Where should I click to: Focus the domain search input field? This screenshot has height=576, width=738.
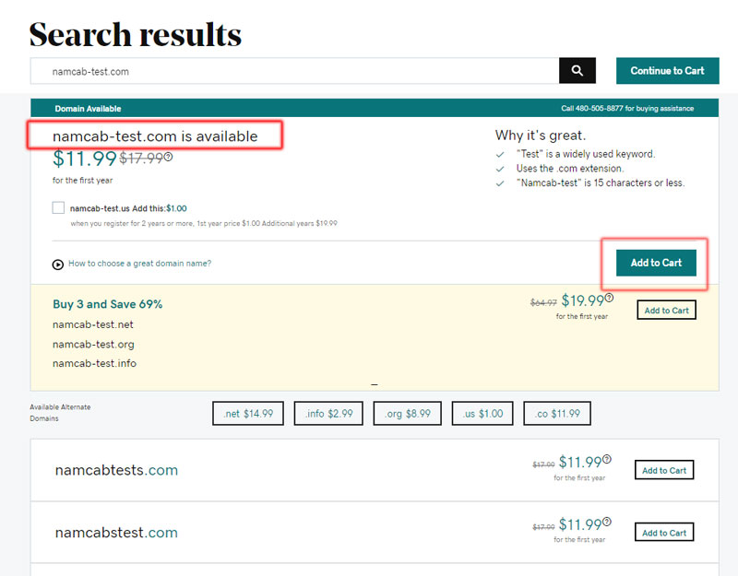pos(295,71)
